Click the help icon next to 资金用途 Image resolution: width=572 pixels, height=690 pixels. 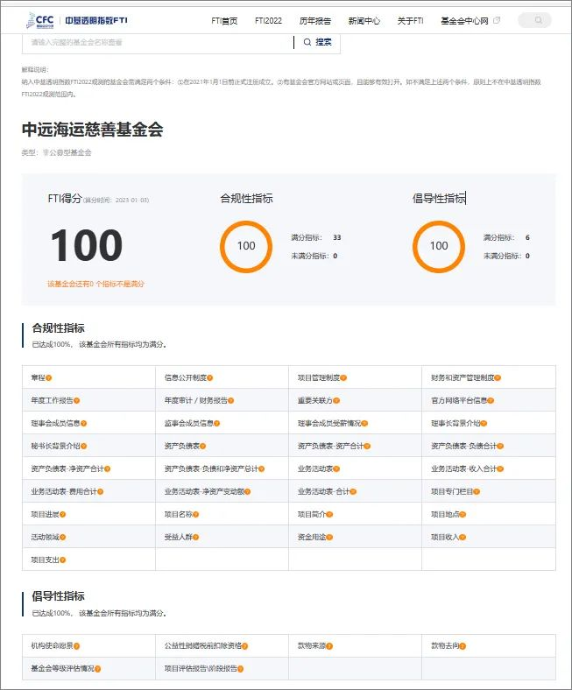click(329, 538)
